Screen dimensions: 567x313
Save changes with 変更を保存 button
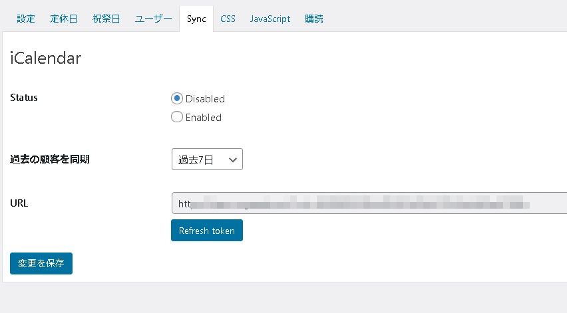click(x=41, y=263)
